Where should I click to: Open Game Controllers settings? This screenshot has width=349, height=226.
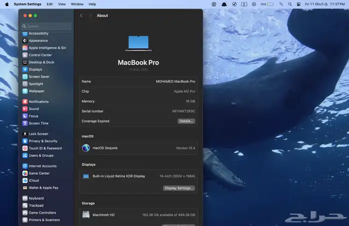(x=39, y=213)
